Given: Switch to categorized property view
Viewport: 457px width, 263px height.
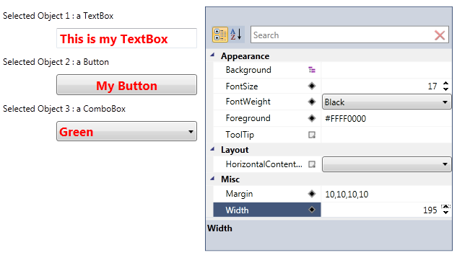Looking at the screenshot, I should pyautogui.click(x=220, y=35).
